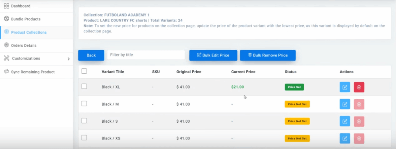The image size is (396, 149).
Task: Click the Variant Title column header
Action: (113, 72)
